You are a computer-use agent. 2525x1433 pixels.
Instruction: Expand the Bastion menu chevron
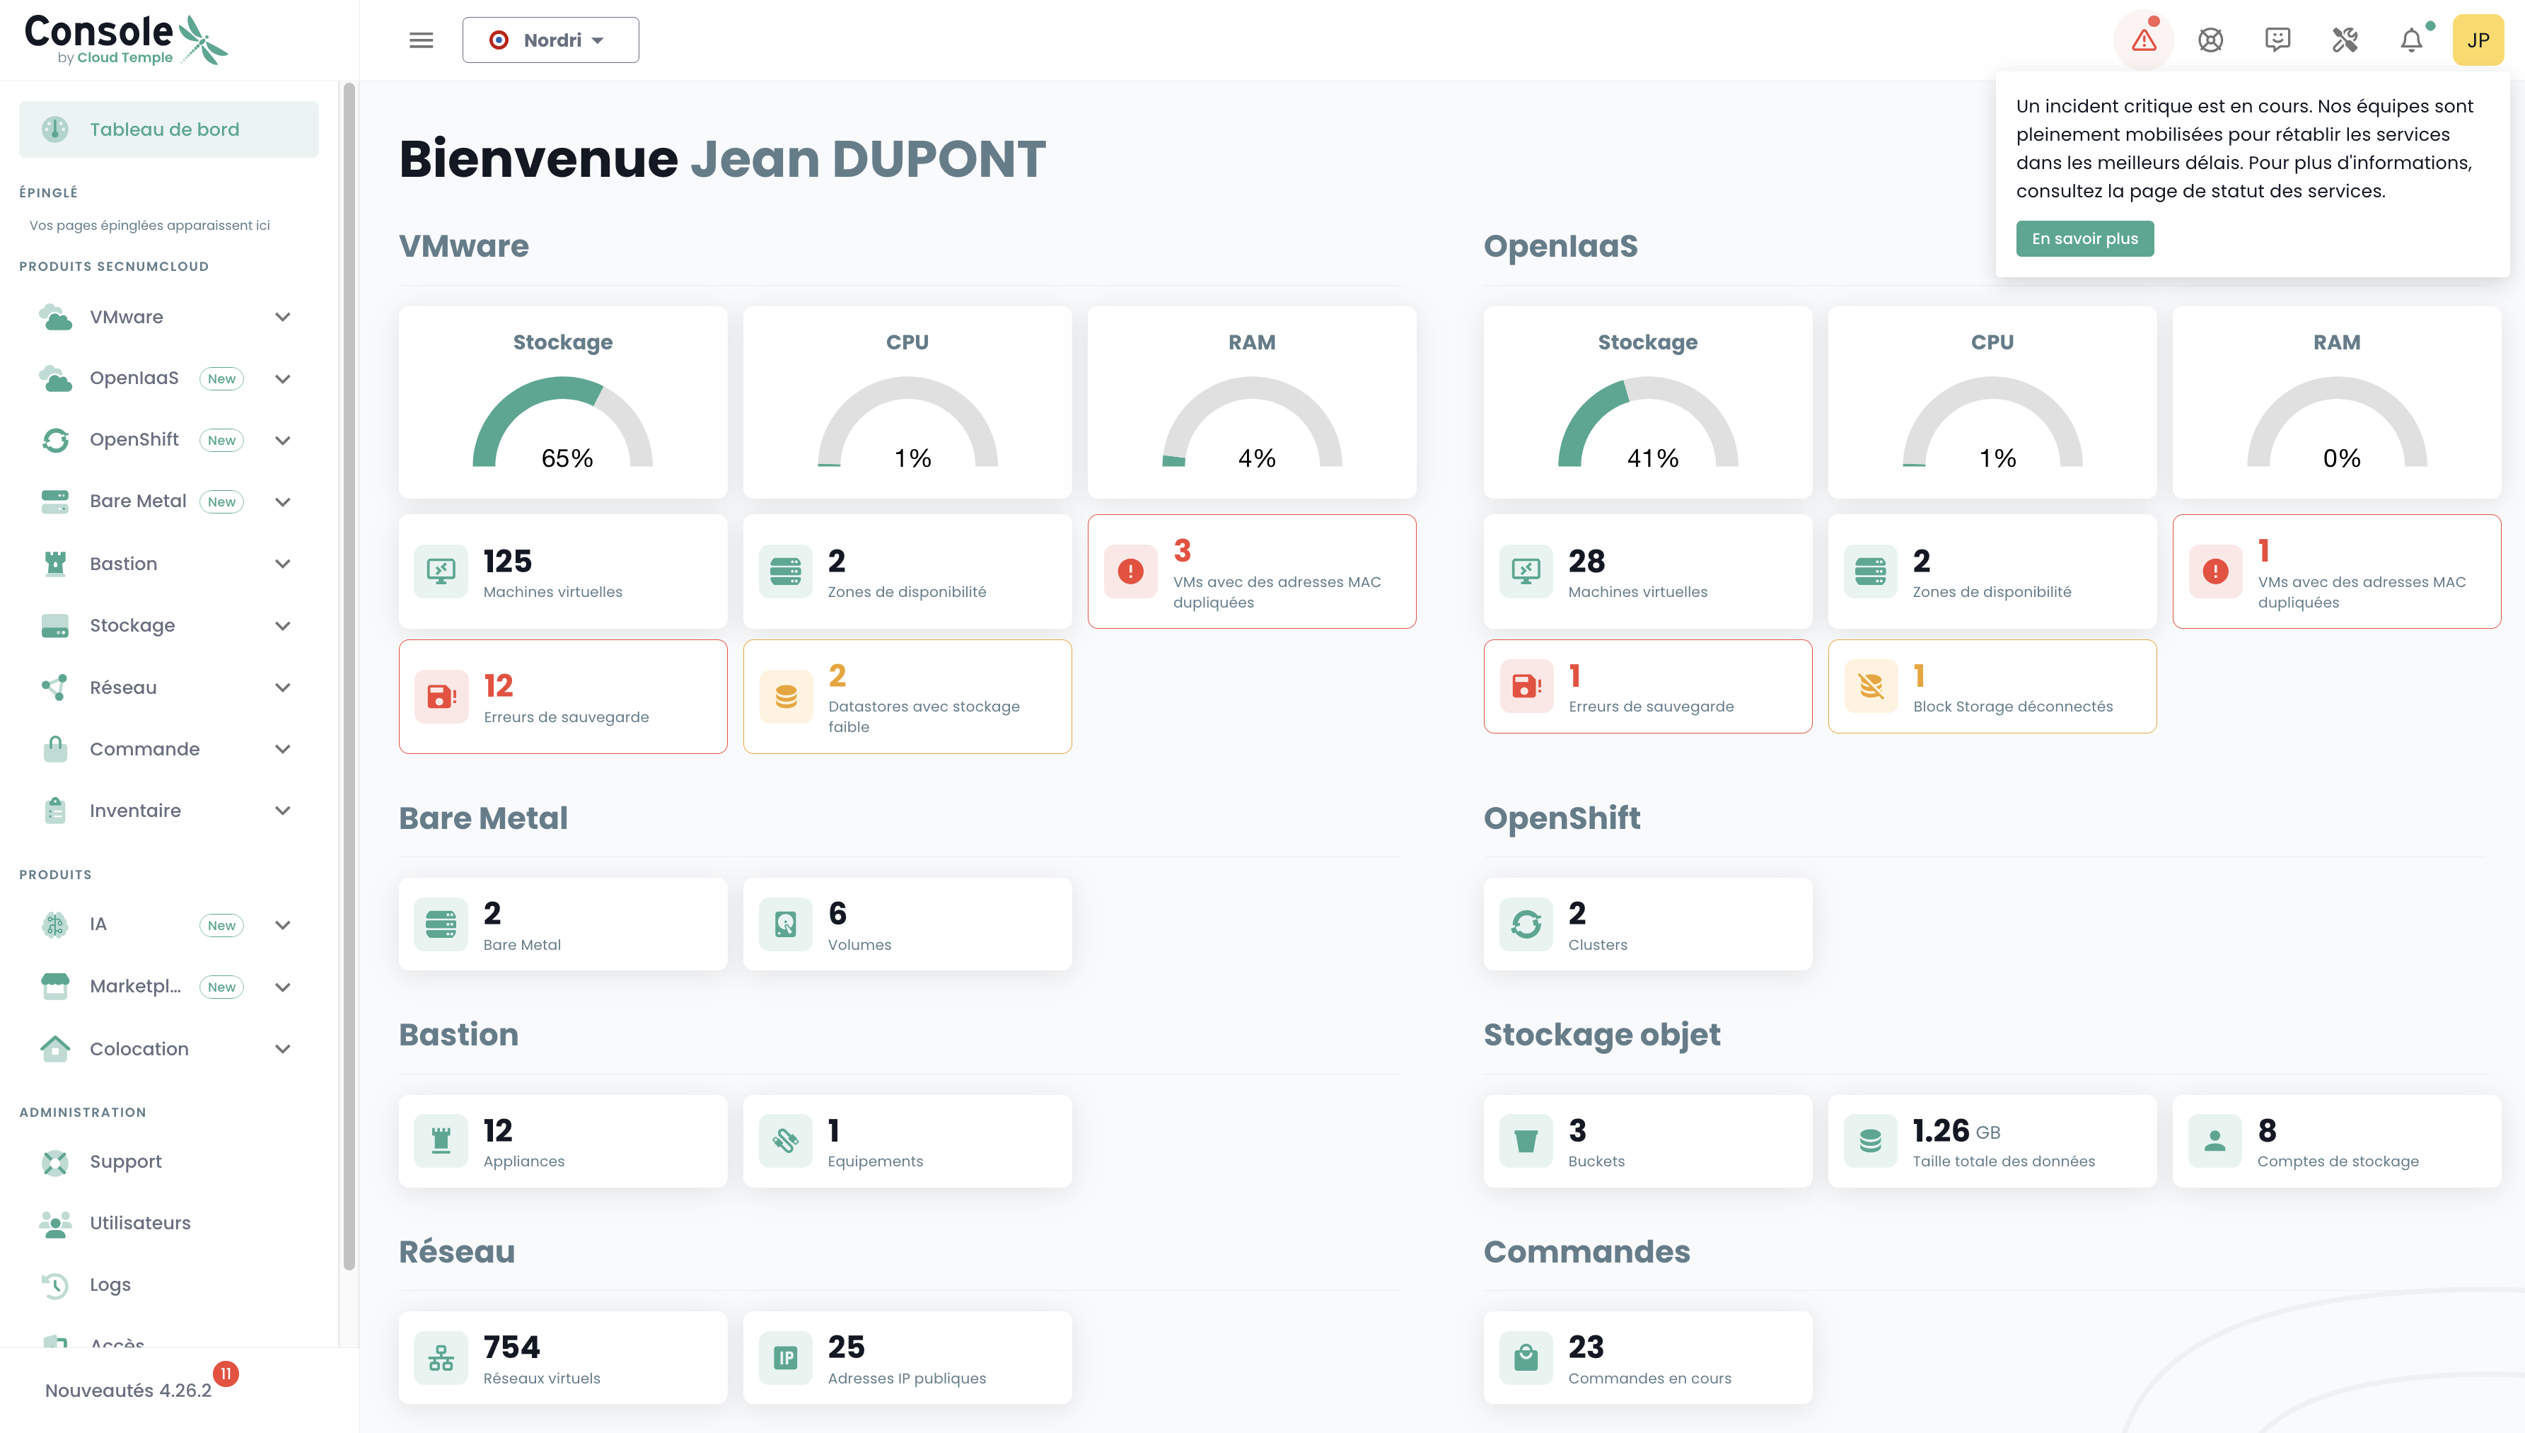[x=282, y=564]
